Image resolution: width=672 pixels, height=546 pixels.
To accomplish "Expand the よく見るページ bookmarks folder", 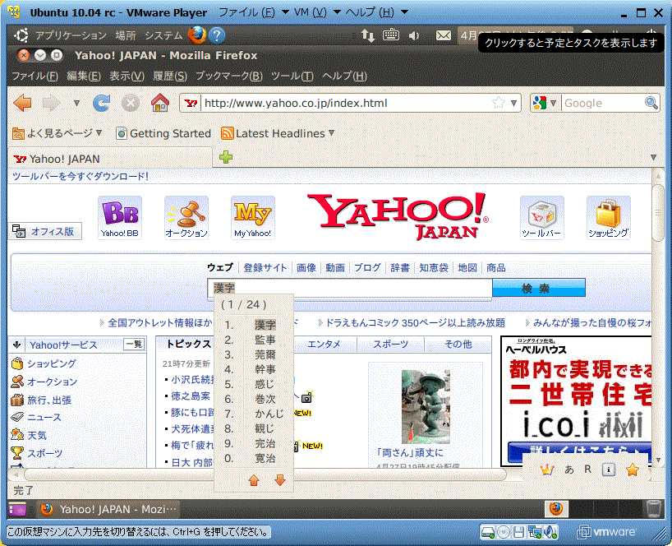I will point(58,133).
